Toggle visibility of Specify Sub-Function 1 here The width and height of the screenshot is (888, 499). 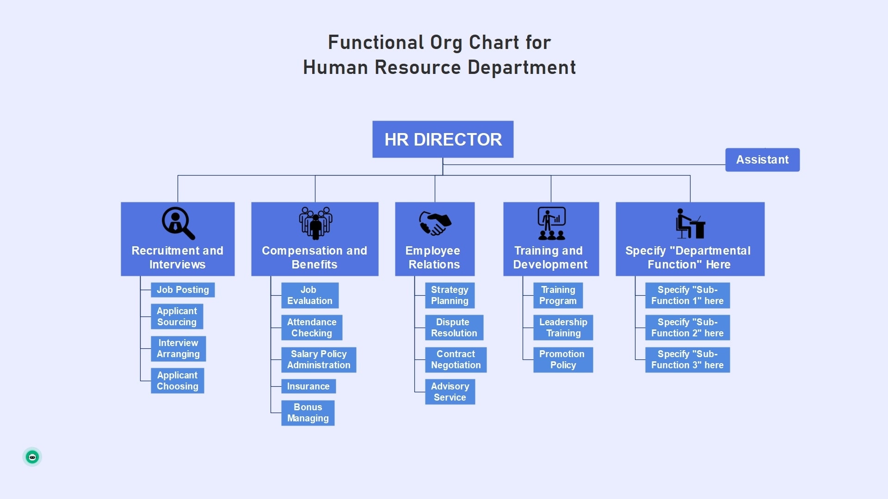[687, 296]
